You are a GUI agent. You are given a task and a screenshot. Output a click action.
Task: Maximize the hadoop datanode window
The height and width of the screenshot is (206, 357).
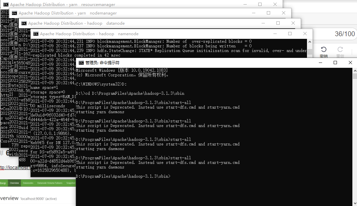tap(278, 23)
